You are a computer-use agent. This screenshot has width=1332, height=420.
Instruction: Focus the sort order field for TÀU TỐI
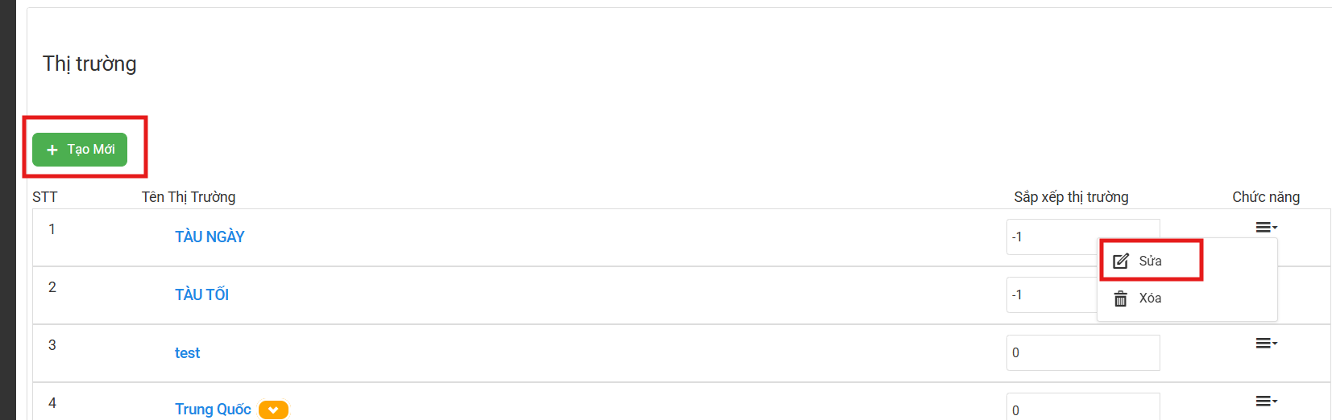[x=1052, y=294]
